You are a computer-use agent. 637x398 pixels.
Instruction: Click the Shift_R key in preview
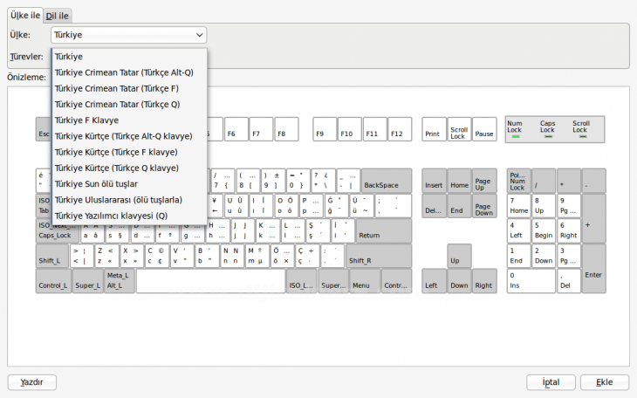[377, 257]
